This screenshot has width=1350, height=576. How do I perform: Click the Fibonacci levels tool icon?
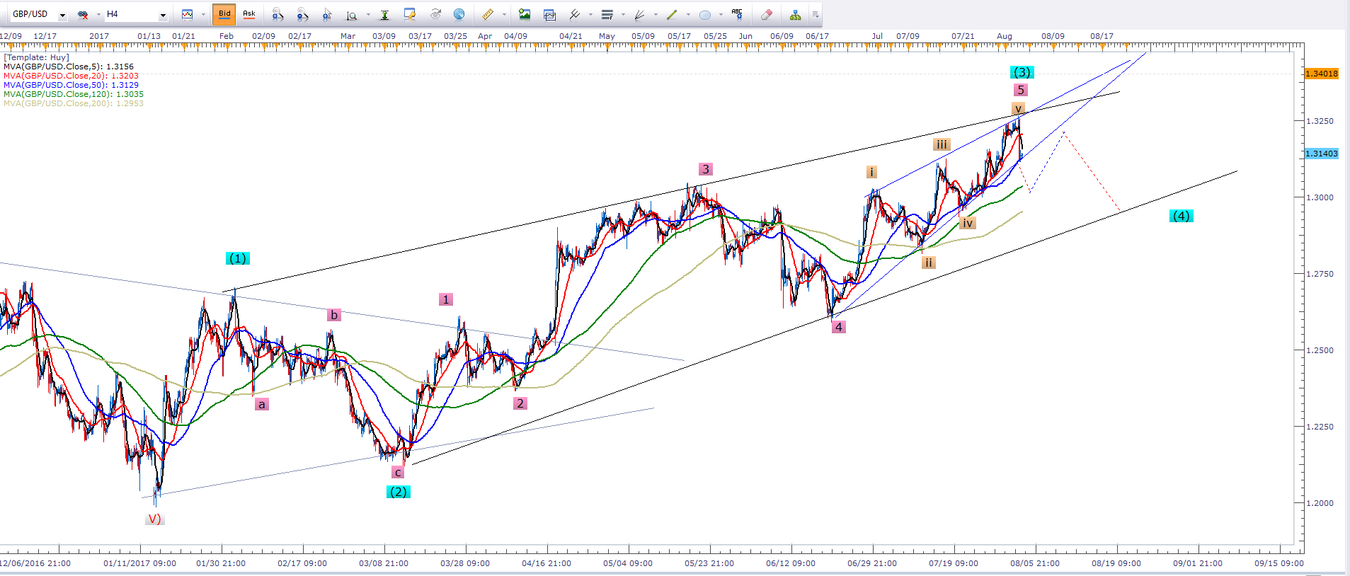[x=607, y=14]
